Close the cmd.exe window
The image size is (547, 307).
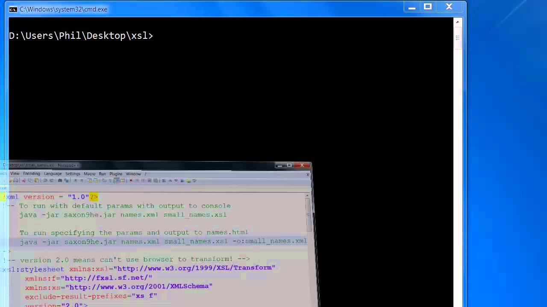coord(449,7)
